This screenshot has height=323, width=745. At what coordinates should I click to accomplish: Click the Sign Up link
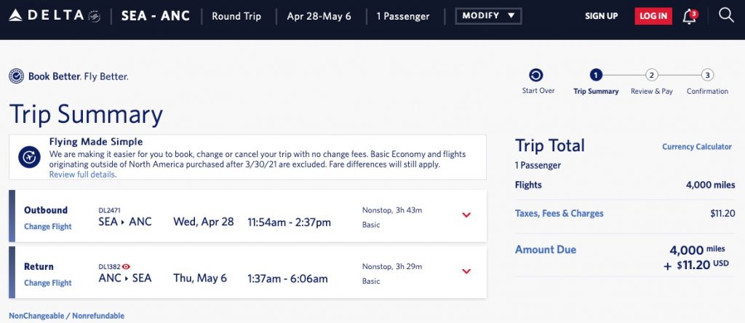point(601,16)
